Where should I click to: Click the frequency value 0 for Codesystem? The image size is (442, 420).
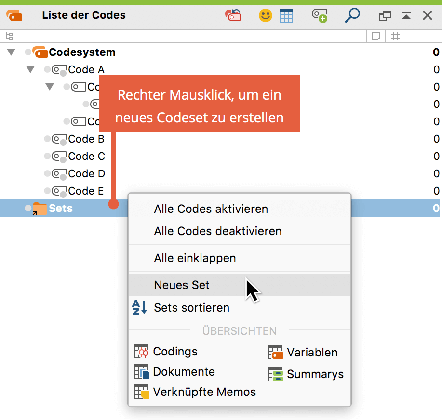pos(436,52)
